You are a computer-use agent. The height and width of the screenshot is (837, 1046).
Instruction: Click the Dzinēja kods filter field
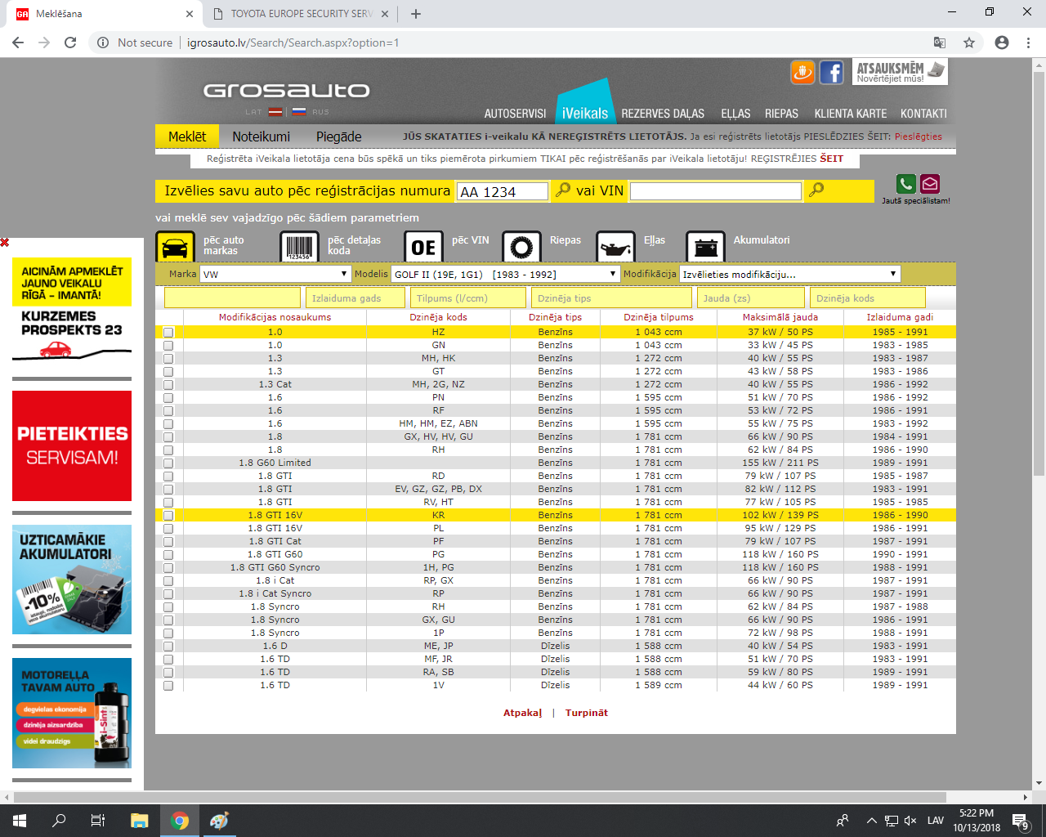point(867,298)
